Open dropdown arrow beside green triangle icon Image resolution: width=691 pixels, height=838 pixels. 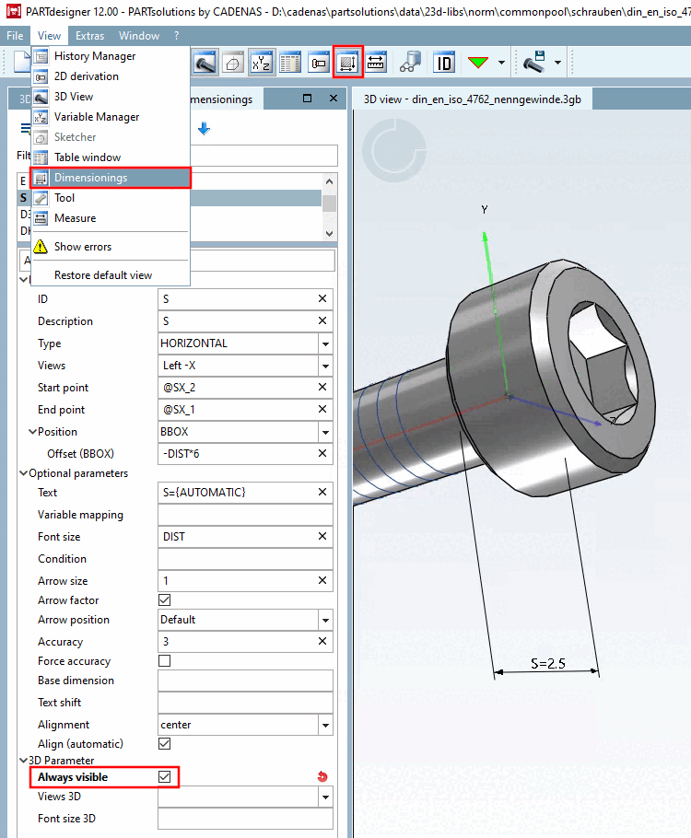click(x=501, y=63)
